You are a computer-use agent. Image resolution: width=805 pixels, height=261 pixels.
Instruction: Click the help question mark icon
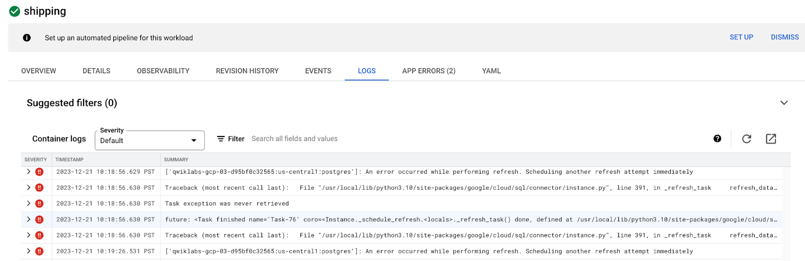point(717,139)
